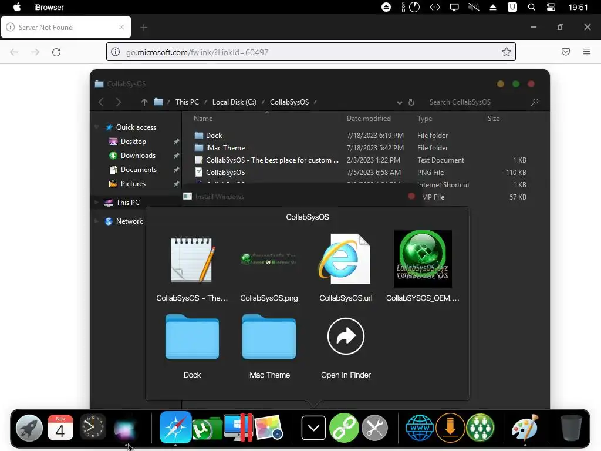Click the Spotlight search icon in menu bar
Screen dimensions: 601x451
(532, 7)
